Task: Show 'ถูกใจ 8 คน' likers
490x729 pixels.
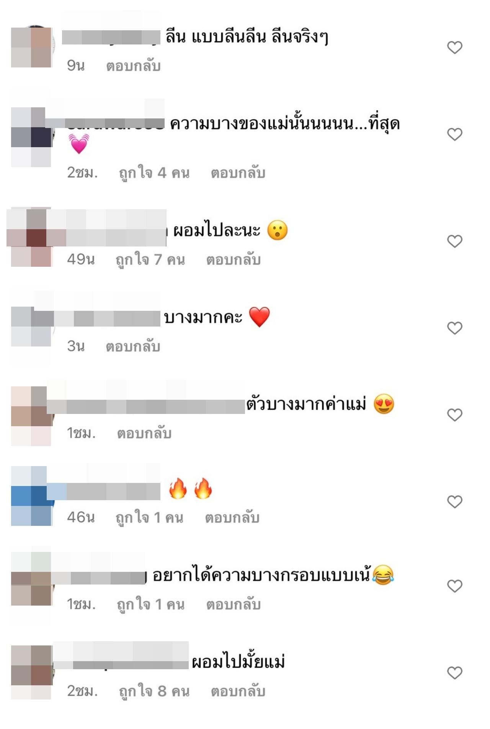Action: pyautogui.click(x=154, y=692)
